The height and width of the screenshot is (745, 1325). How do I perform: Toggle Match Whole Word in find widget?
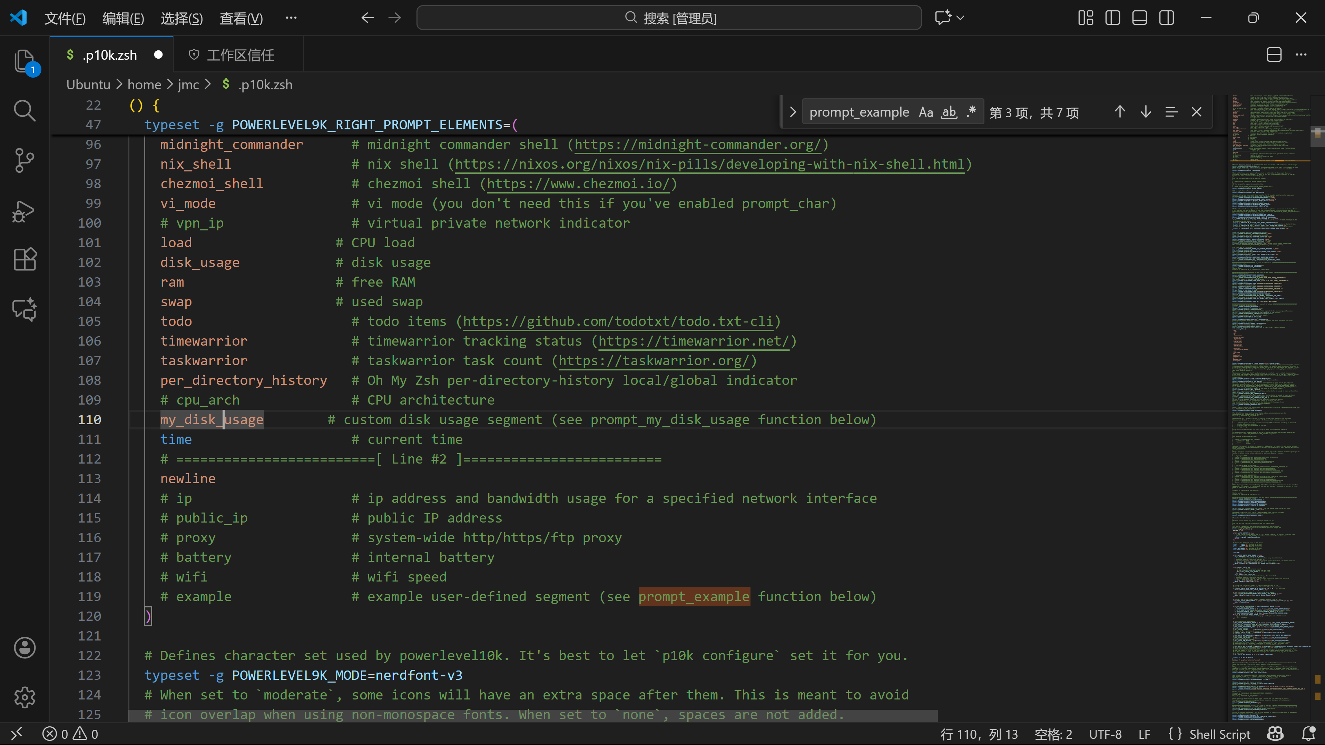pos(949,112)
